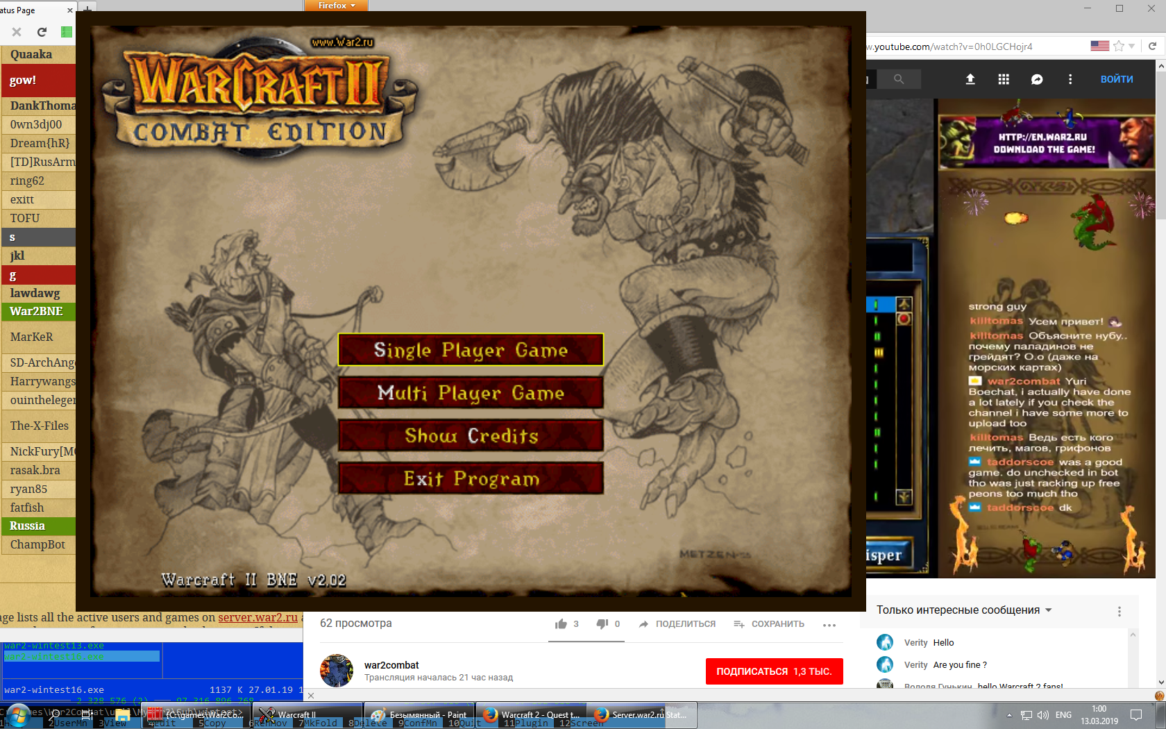1166x729 pixels.
Task: Click the server.war2.ru link in status page
Action: [258, 617]
